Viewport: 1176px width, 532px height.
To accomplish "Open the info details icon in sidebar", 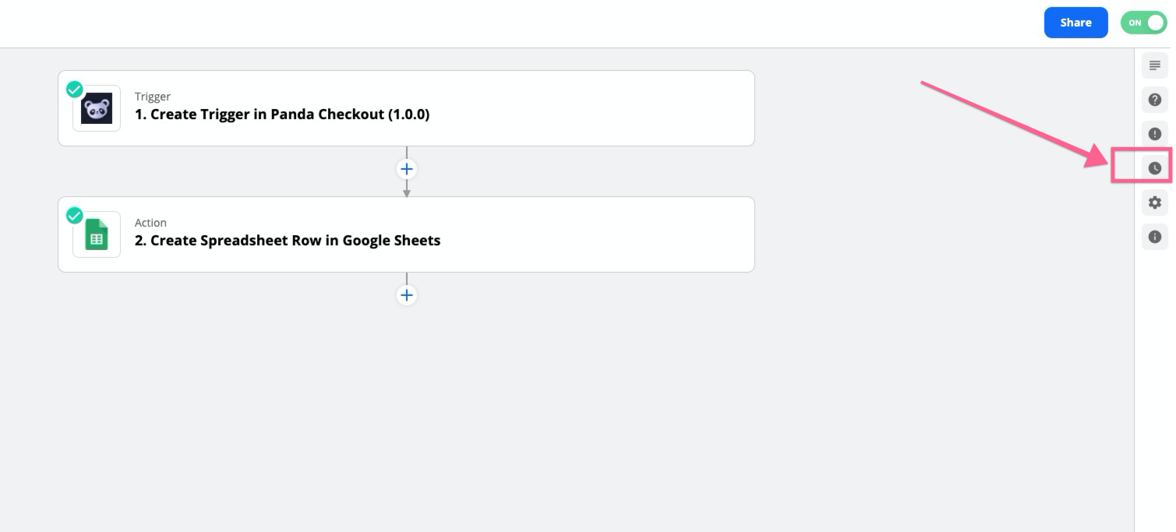I will pos(1155,236).
